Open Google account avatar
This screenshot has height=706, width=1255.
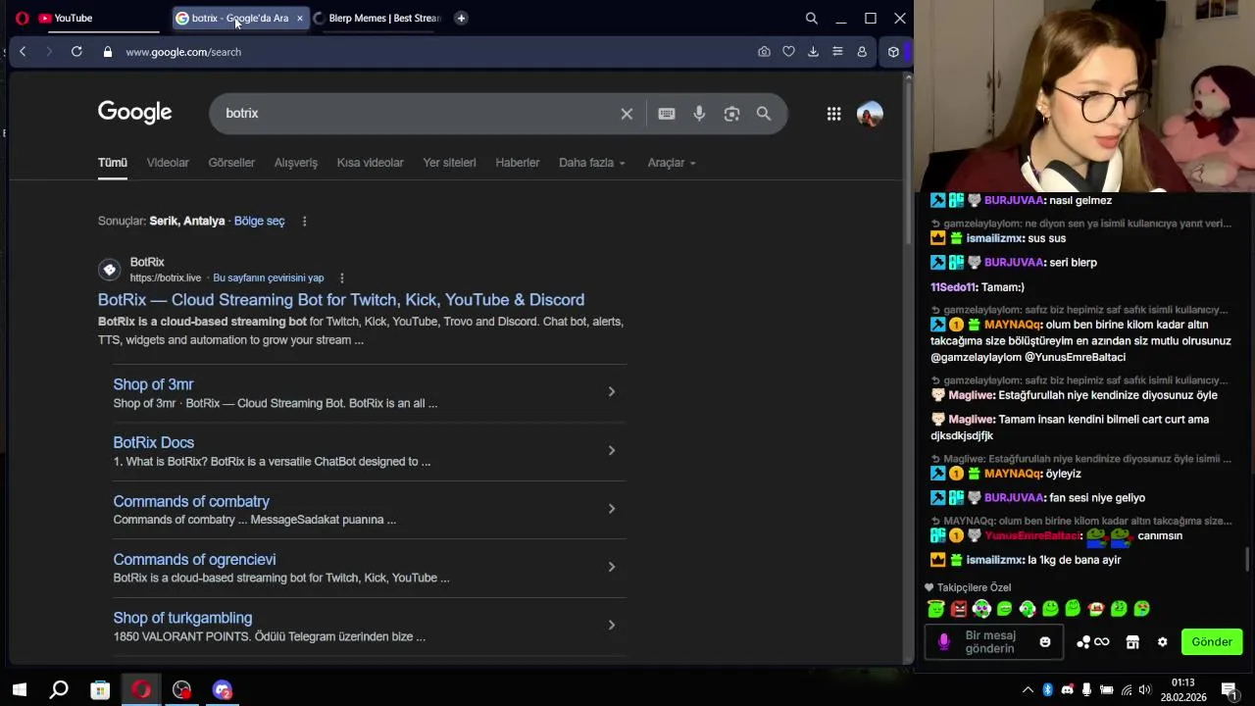tap(870, 114)
